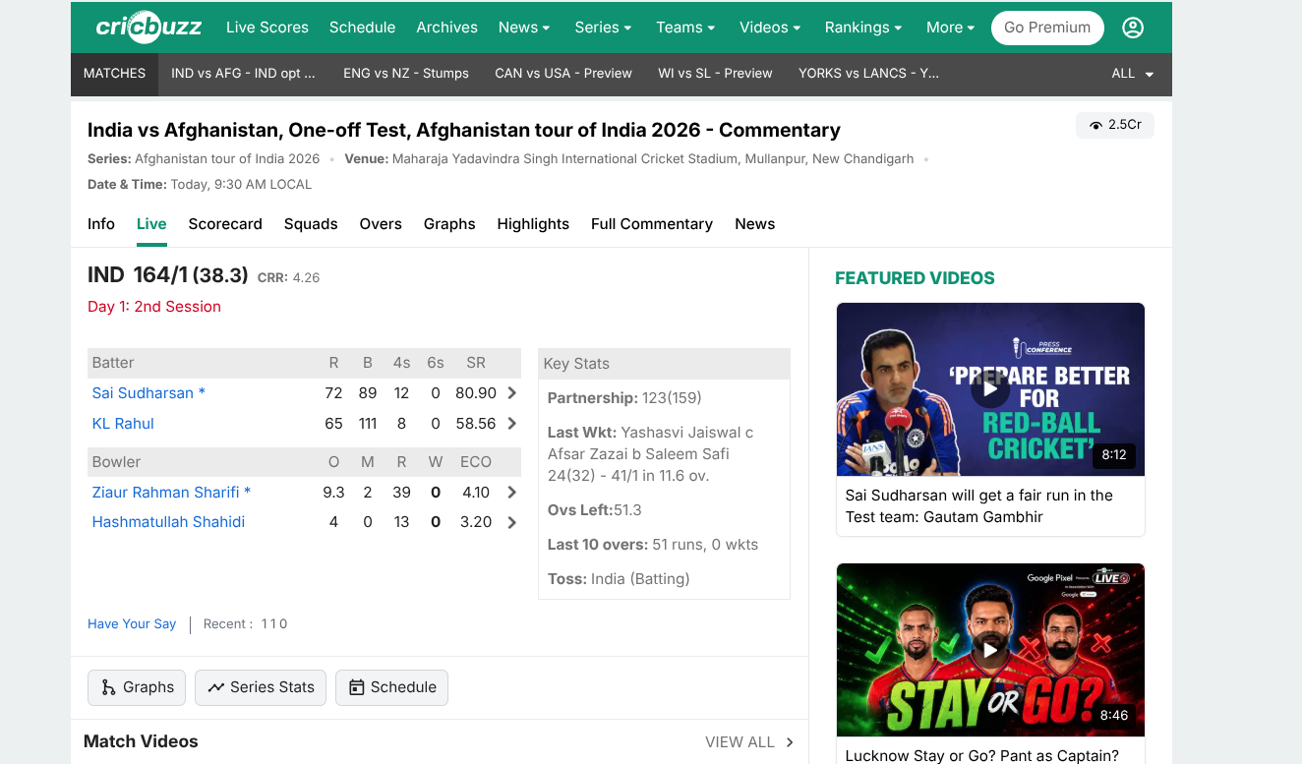Open the Videos dropdown menu
1302x764 pixels.
(770, 28)
